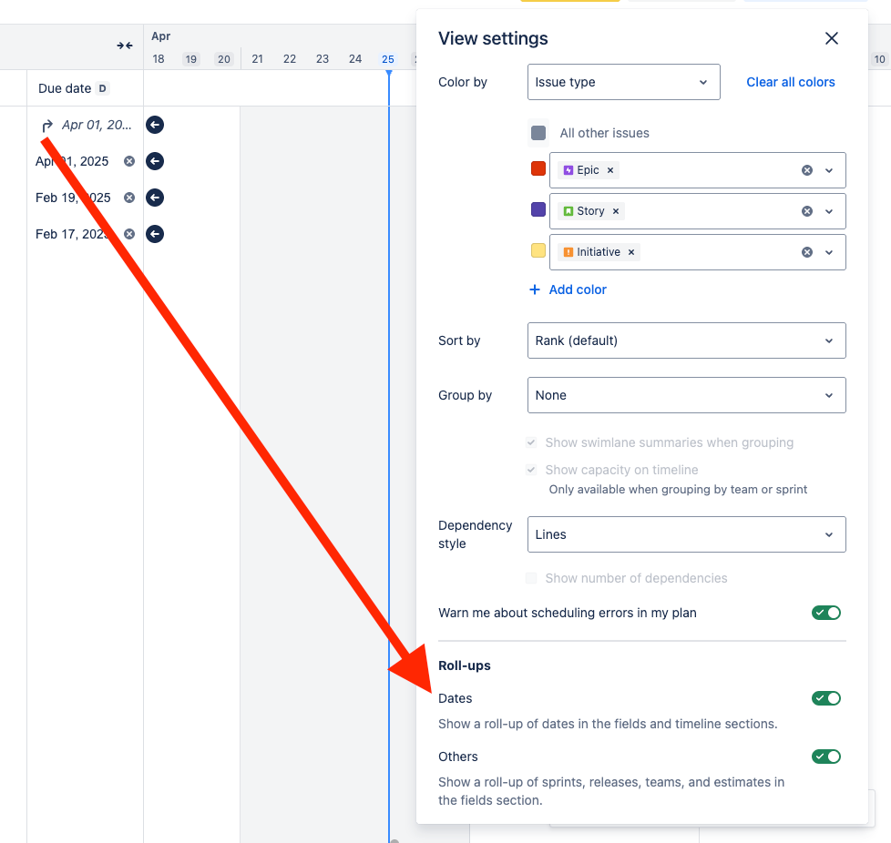Expand the Group by None dropdown
The height and width of the screenshot is (843, 891).
pyautogui.click(x=686, y=395)
